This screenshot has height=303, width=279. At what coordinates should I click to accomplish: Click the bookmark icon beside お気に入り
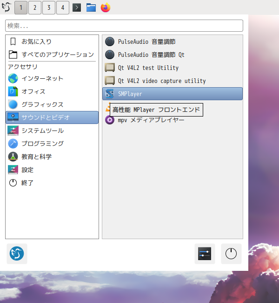pos(13,41)
